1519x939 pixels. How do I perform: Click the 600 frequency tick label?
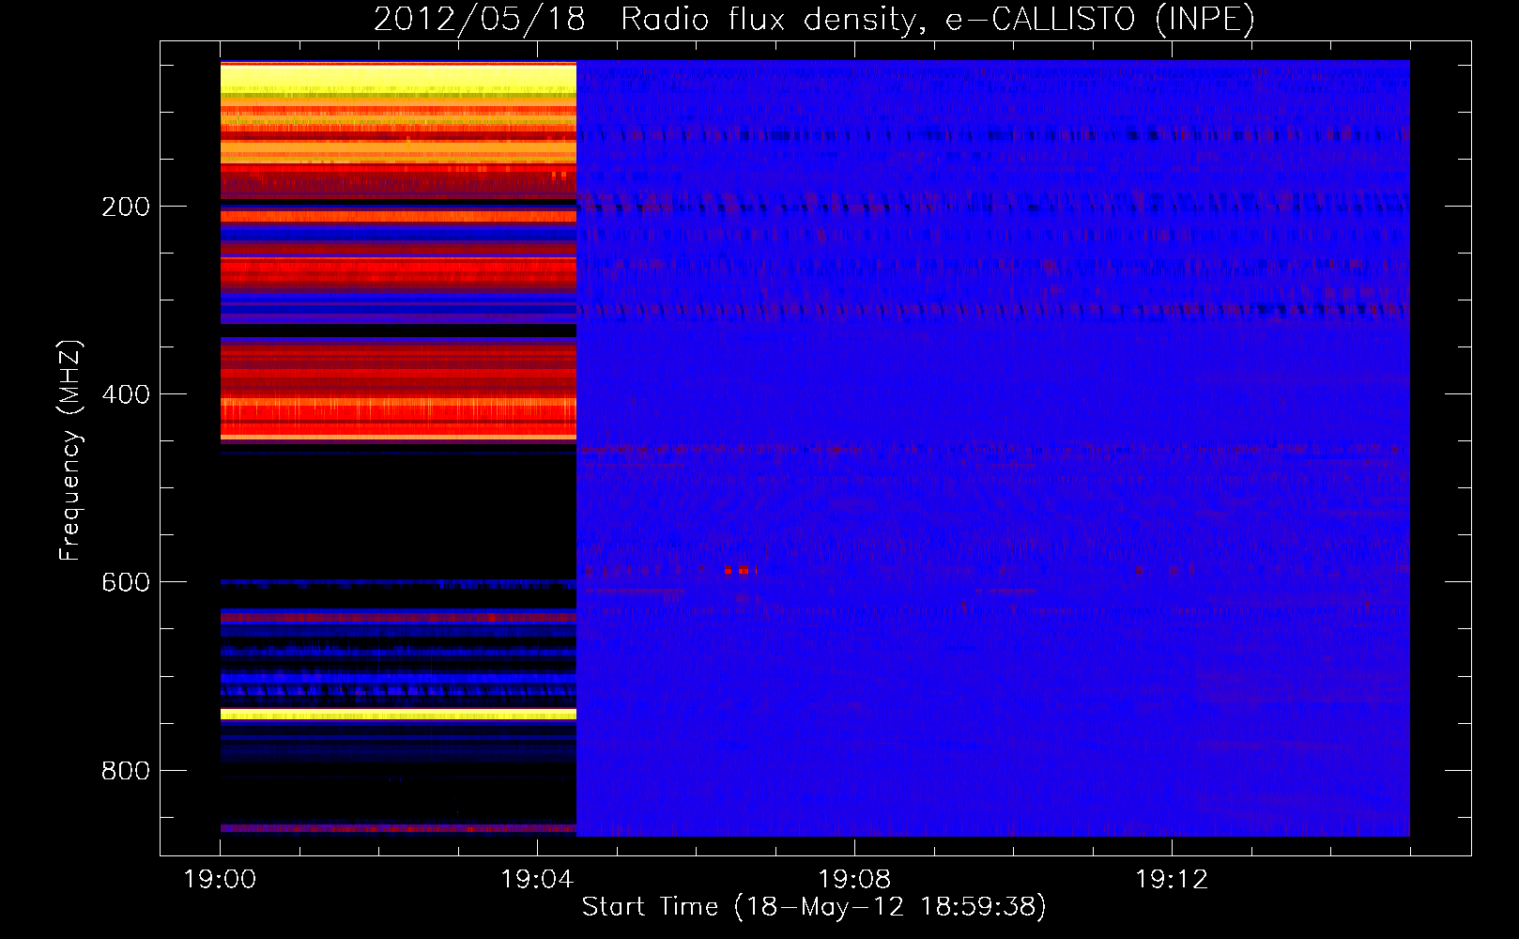click(x=126, y=582)
